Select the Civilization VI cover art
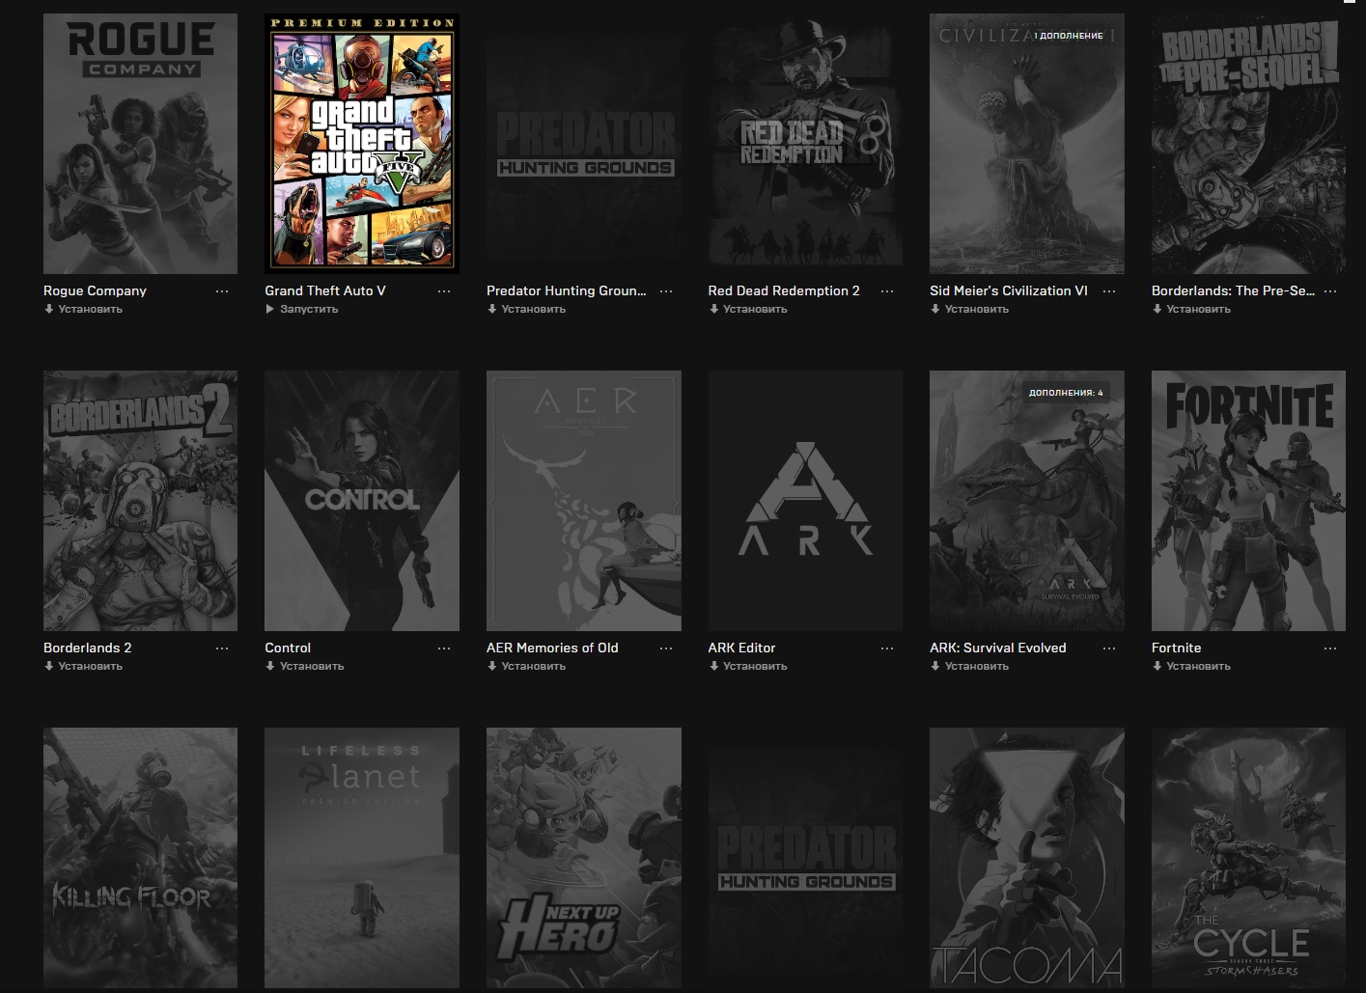This screenshot has width=1366, height=993. pyautogui.click(x=1027, y=144)
